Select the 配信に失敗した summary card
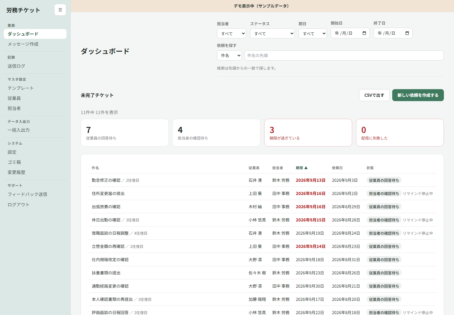The width and height of the screenshot is (454, 315). [400, 133]
